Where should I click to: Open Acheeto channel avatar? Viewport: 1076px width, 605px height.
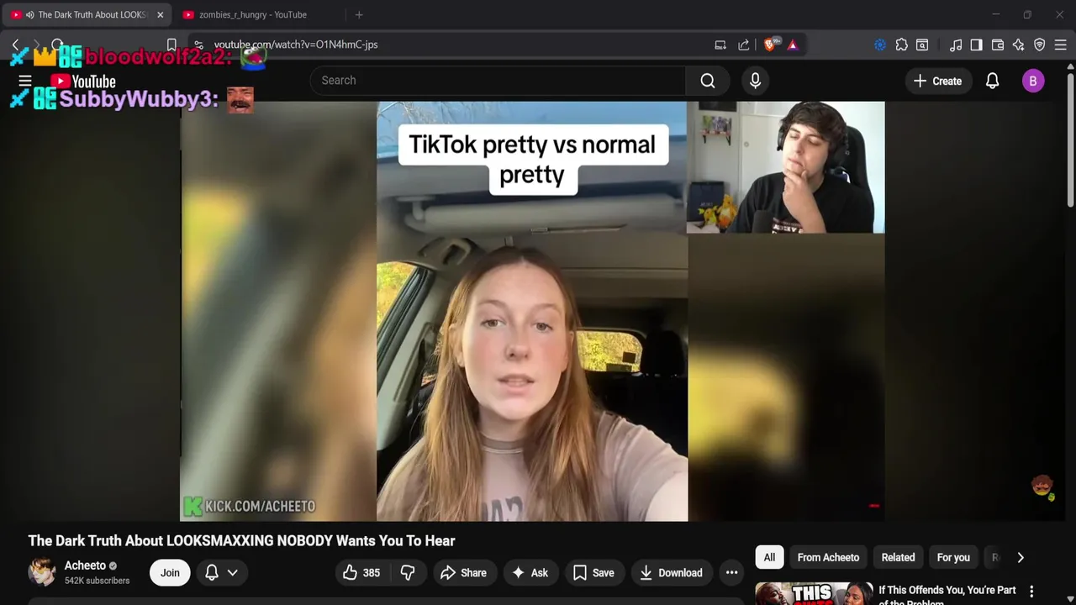[42, 571]
